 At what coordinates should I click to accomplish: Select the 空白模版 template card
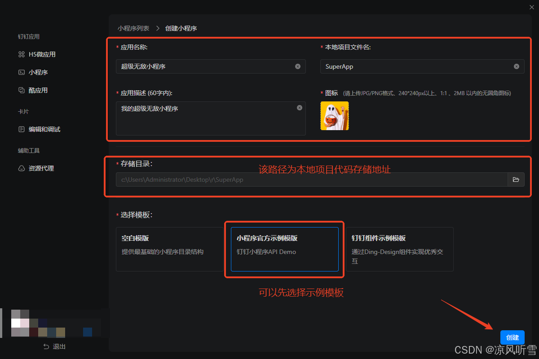170,249
